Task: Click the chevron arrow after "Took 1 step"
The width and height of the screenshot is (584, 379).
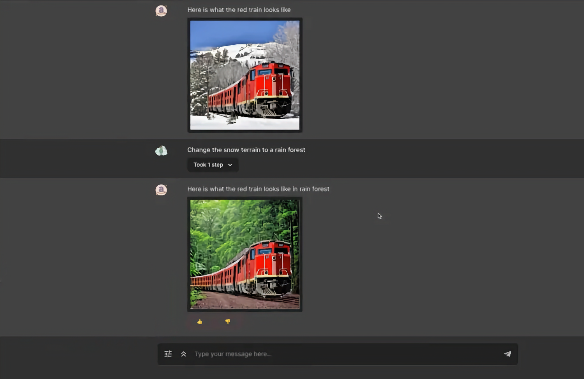Action: [230, 165]
